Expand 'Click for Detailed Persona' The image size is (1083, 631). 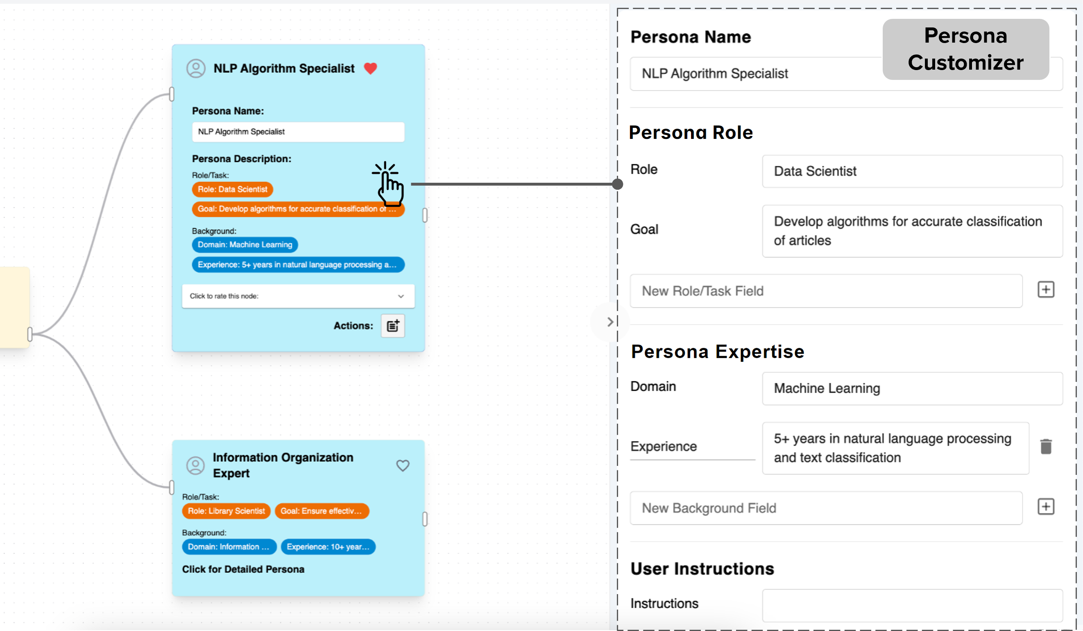click(243, 569)
